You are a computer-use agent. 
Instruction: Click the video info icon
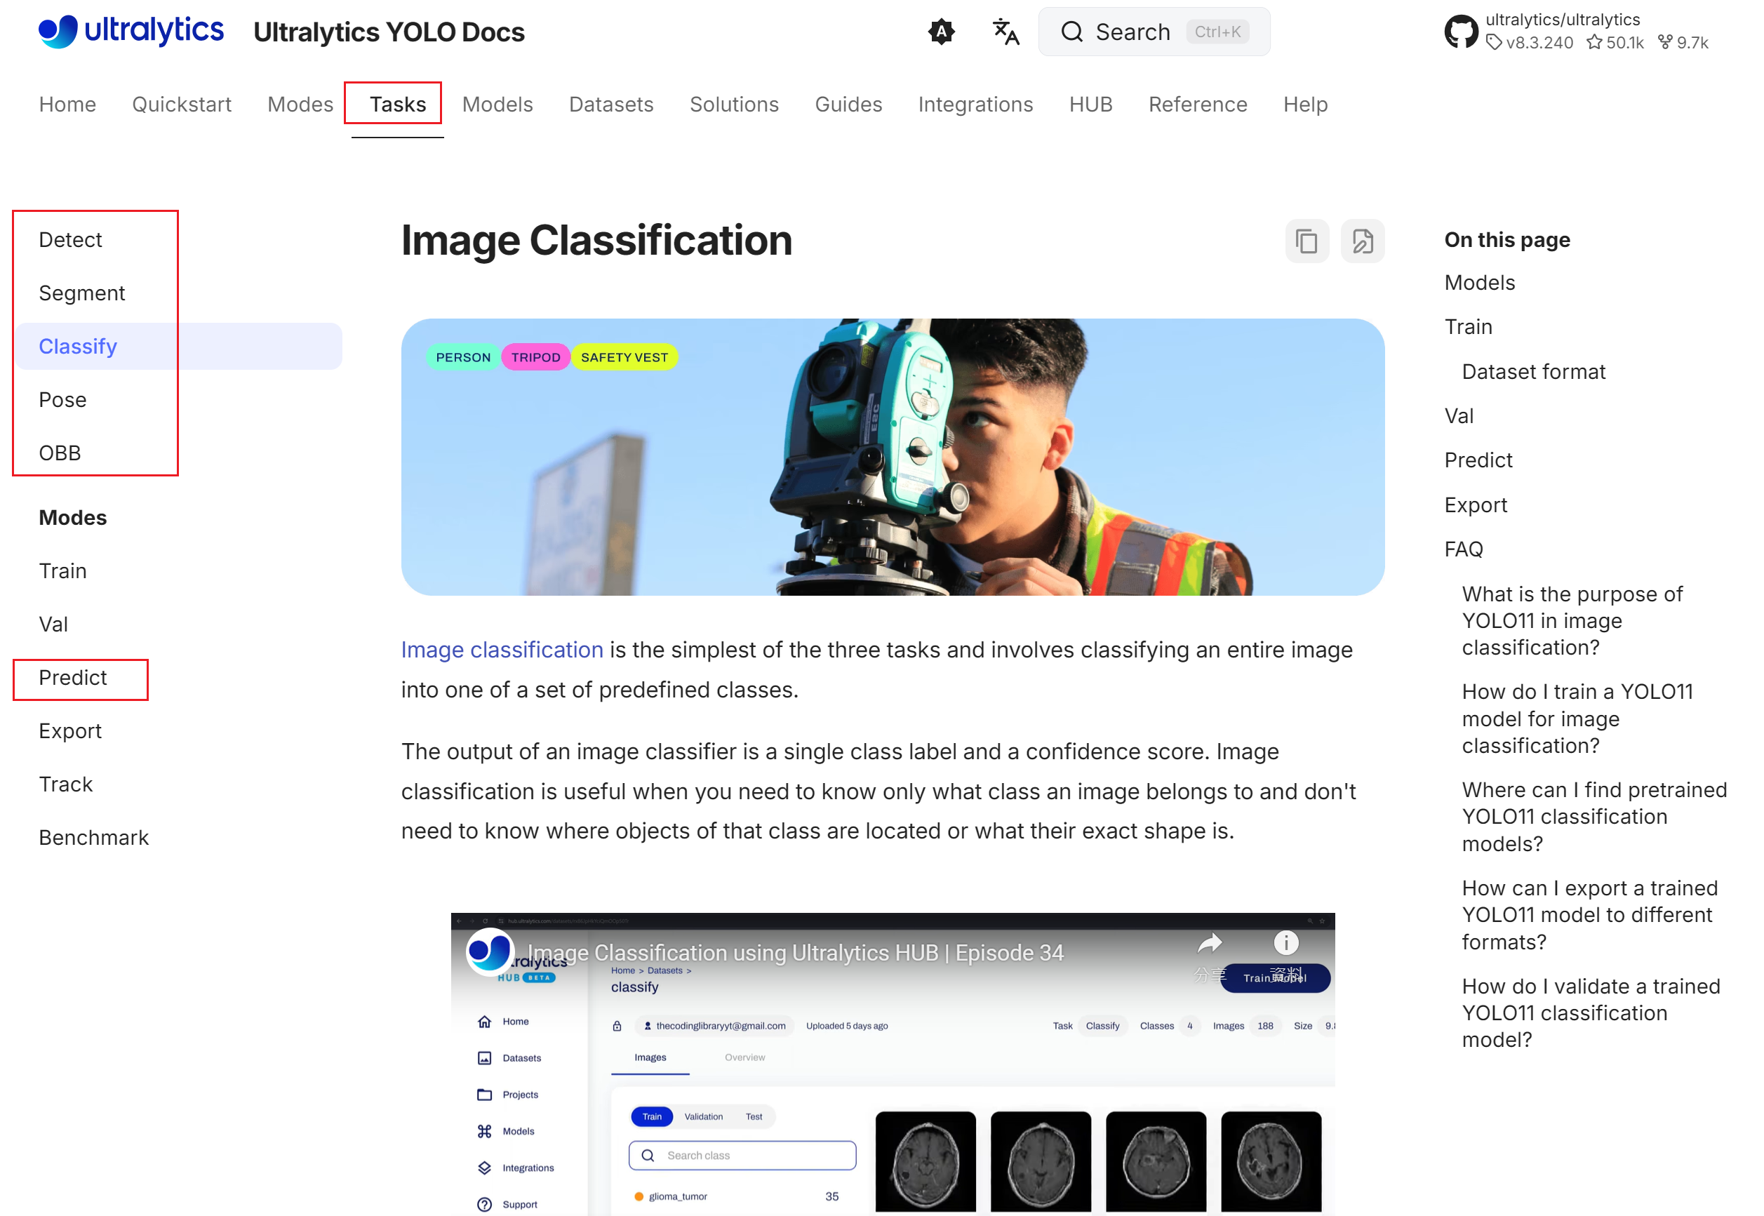(x=1285, y=943)
